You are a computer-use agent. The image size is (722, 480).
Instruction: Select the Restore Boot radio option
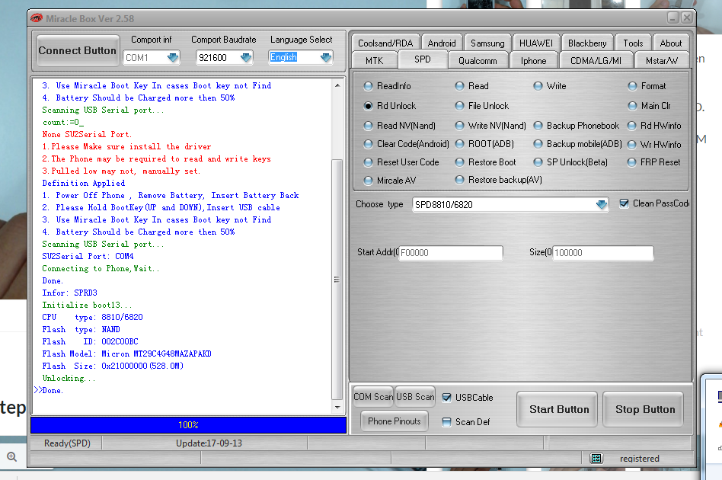(485, 162)
